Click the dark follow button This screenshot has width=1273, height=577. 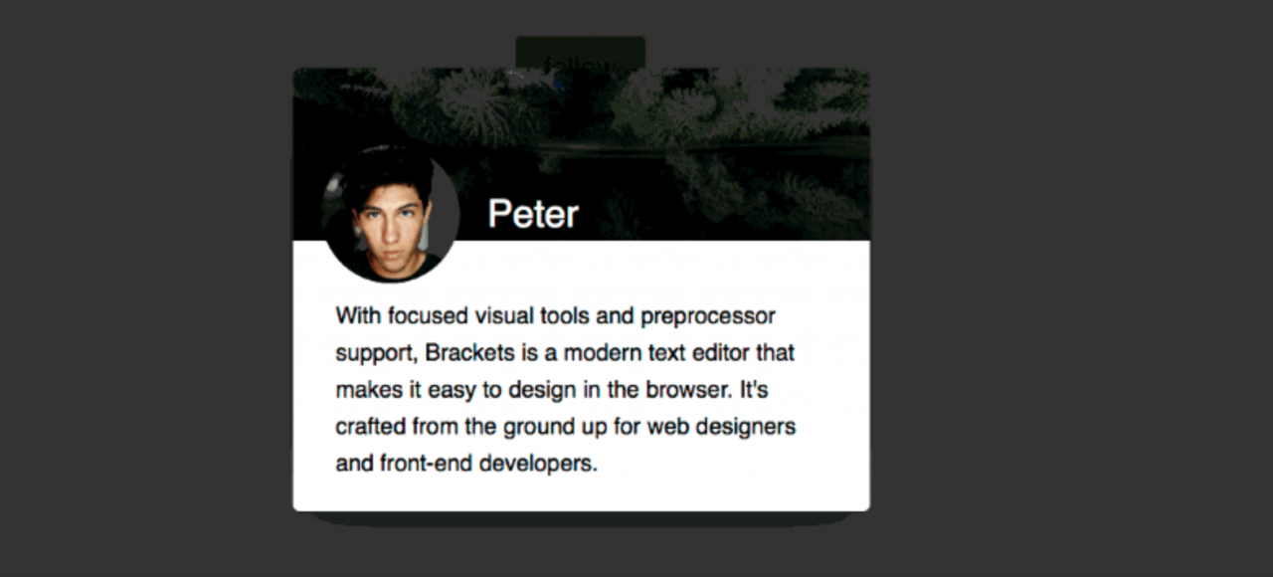tap(580, 52)
